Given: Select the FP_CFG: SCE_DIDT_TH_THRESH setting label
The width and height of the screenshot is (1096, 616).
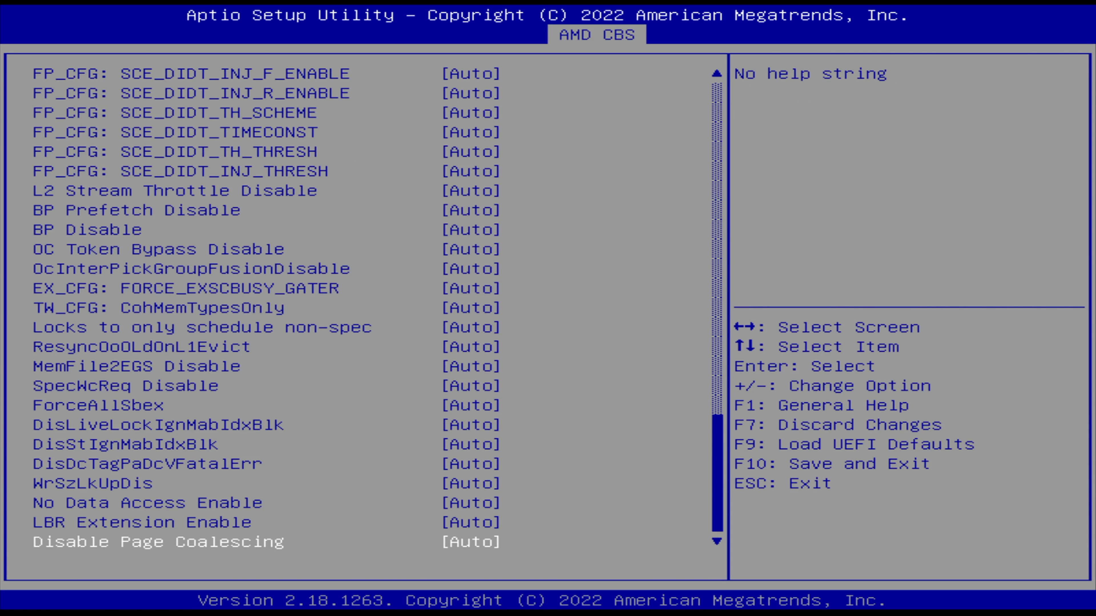Looking at the screenshot, I should point(175,152).
